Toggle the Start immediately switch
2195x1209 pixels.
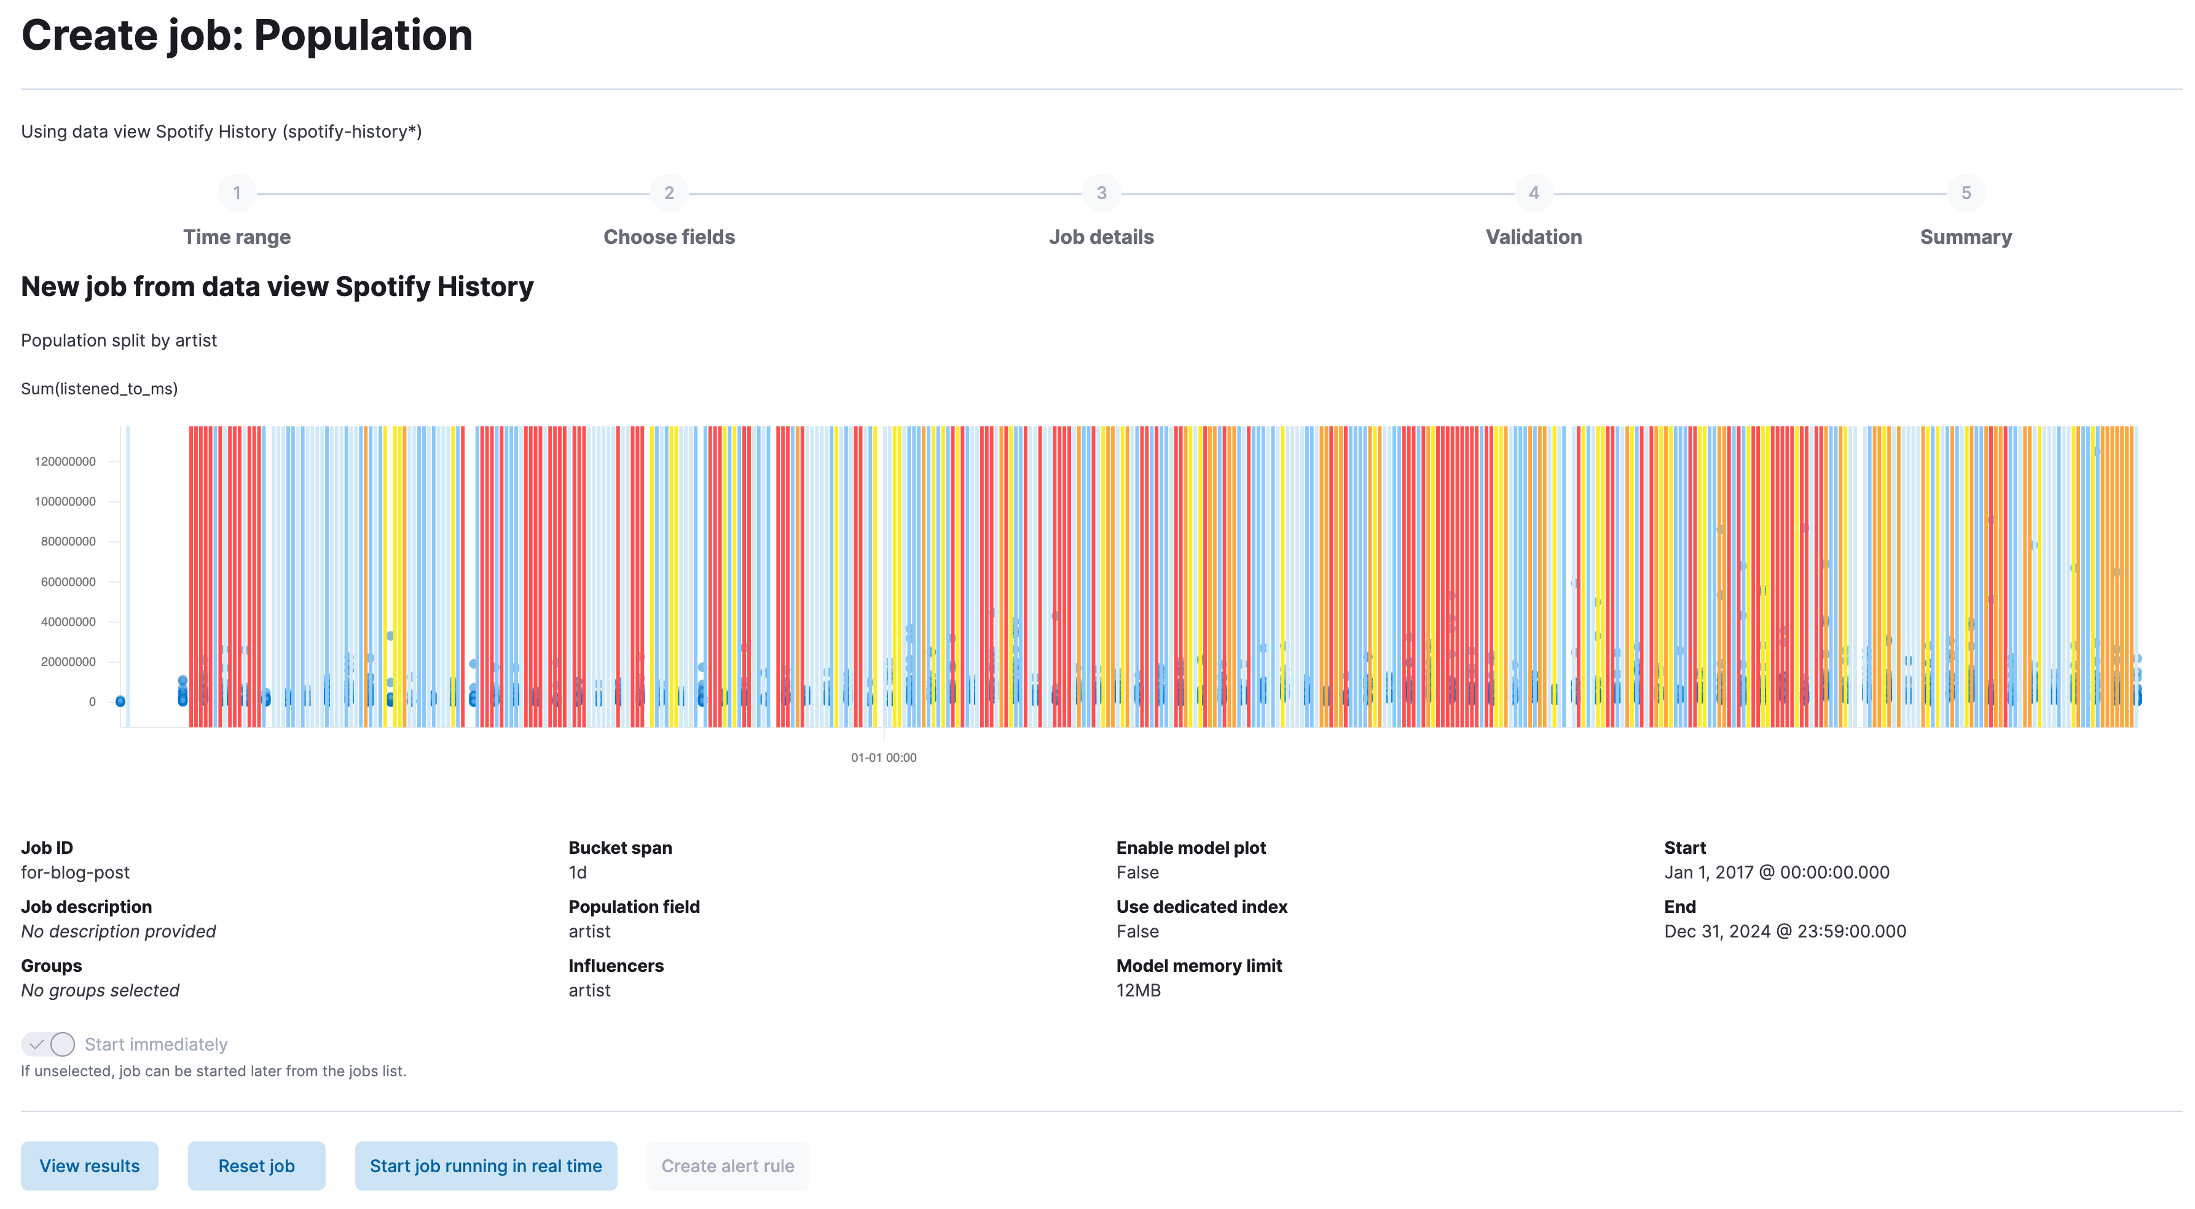click(x=49, y=1044)
